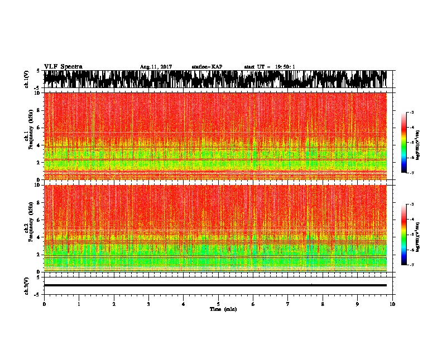Click the "-3" label on ch.2 color bar

click(411, 204)
